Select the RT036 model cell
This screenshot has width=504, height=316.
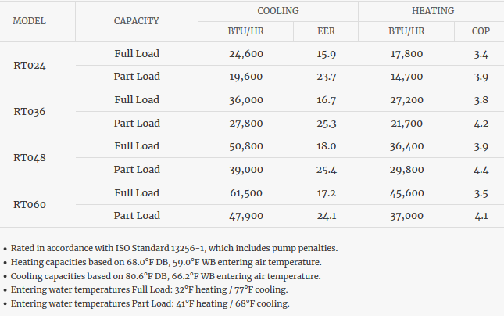(x=30, y=112)
